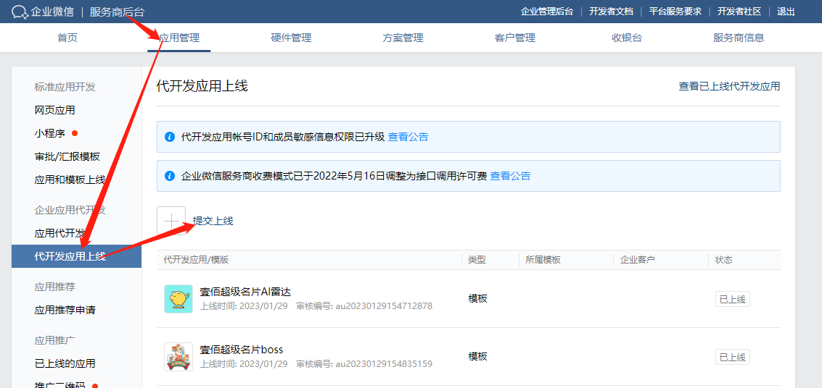Open 平台服务要求 link
Viewport: 822px width, 388px height.
675,12
